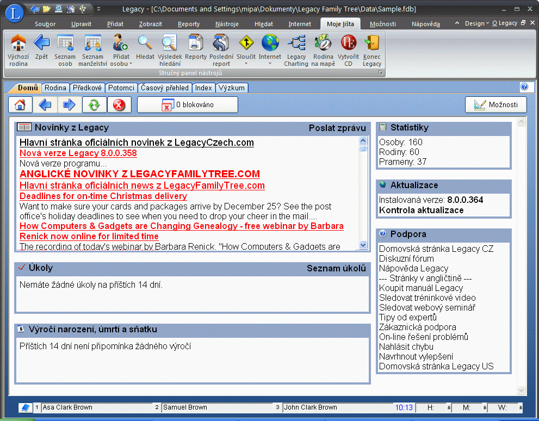The image size is (539, 421).
Task: Switch to the Výzkum tab
Action: [x=232, y=88]
